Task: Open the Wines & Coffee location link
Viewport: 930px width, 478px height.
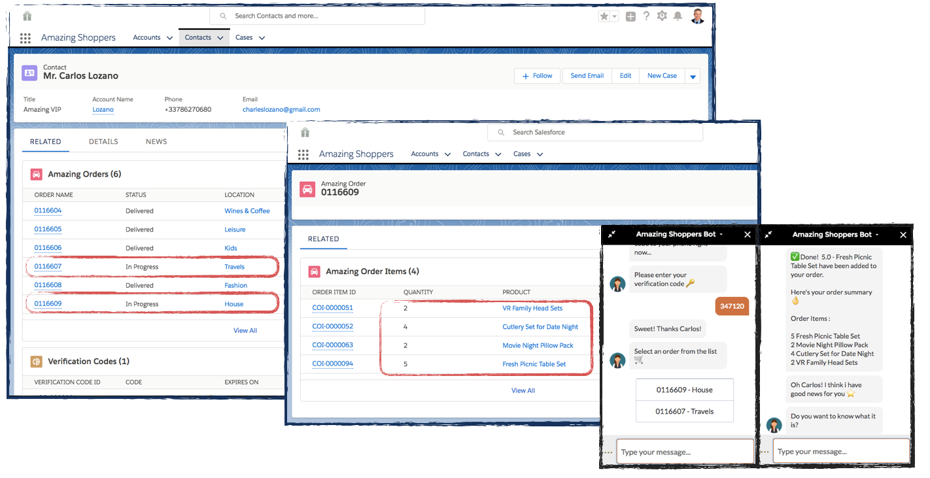Action: [247, 211]
